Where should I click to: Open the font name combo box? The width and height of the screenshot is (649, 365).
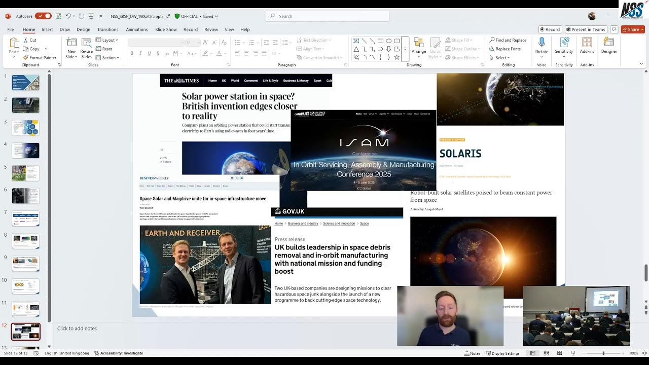click(155, 43)
